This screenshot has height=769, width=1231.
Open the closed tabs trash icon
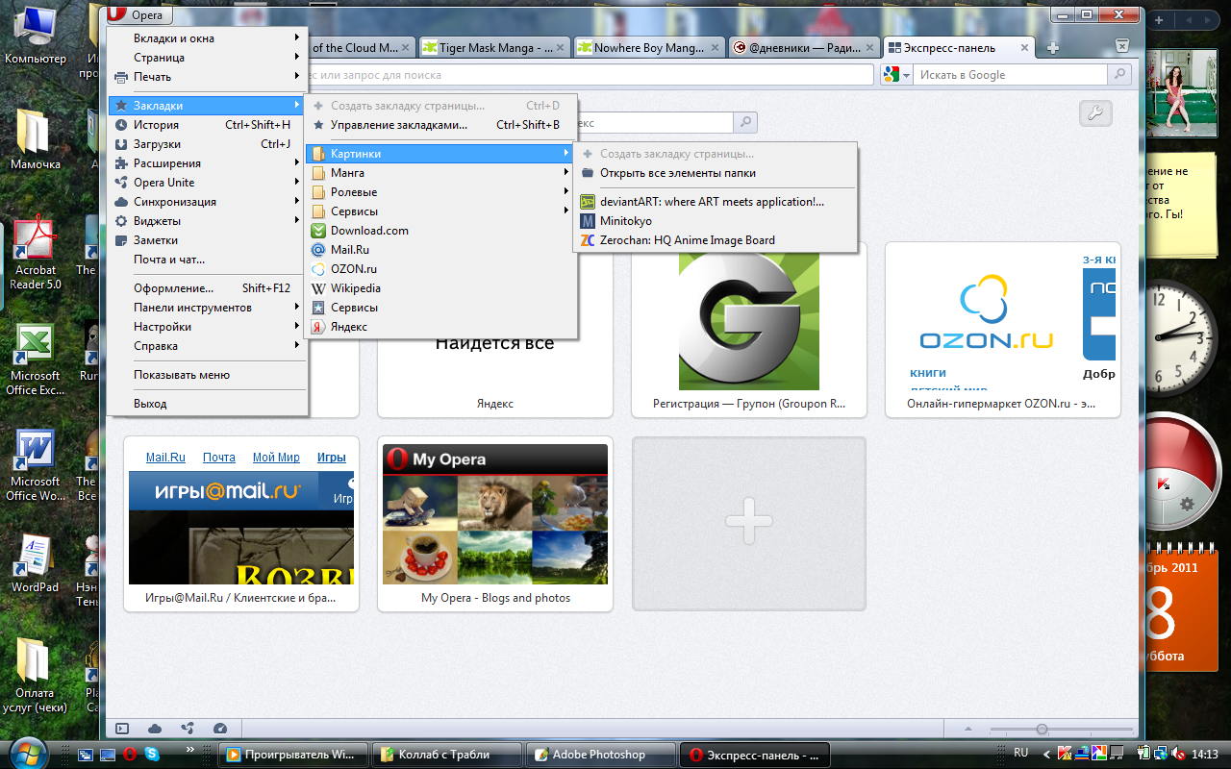click(1121, 46)
